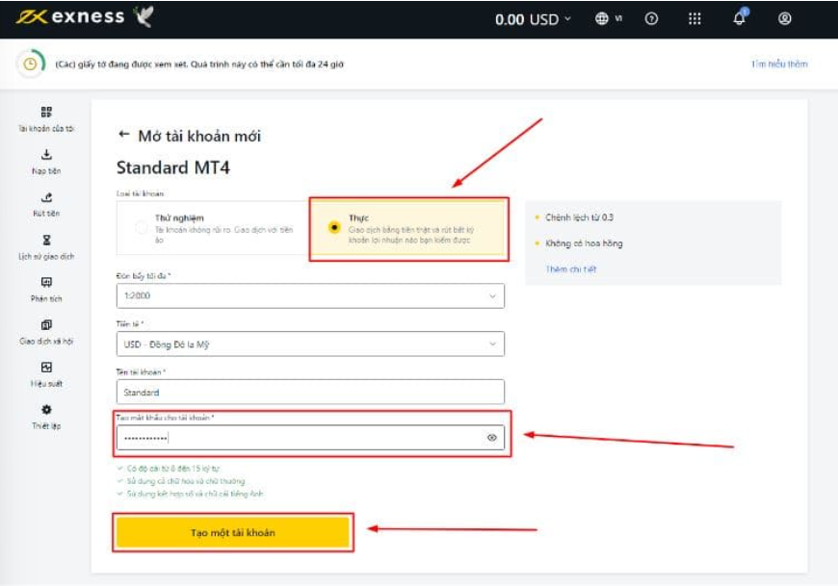This screenshot has height=586, width=838.
Task: Open the user profile icon
Action: point(785,18)
